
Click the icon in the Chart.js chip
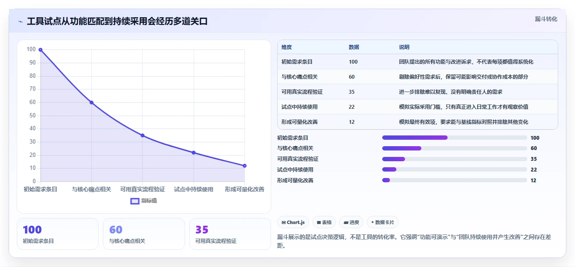[284, 223]
